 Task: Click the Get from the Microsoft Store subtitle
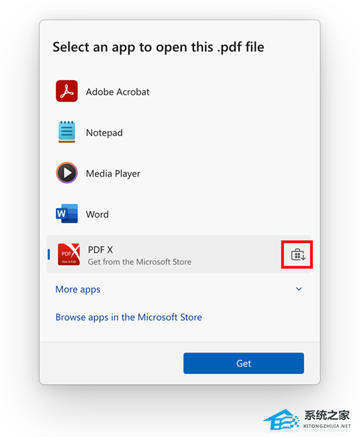(x=140, y=262)
